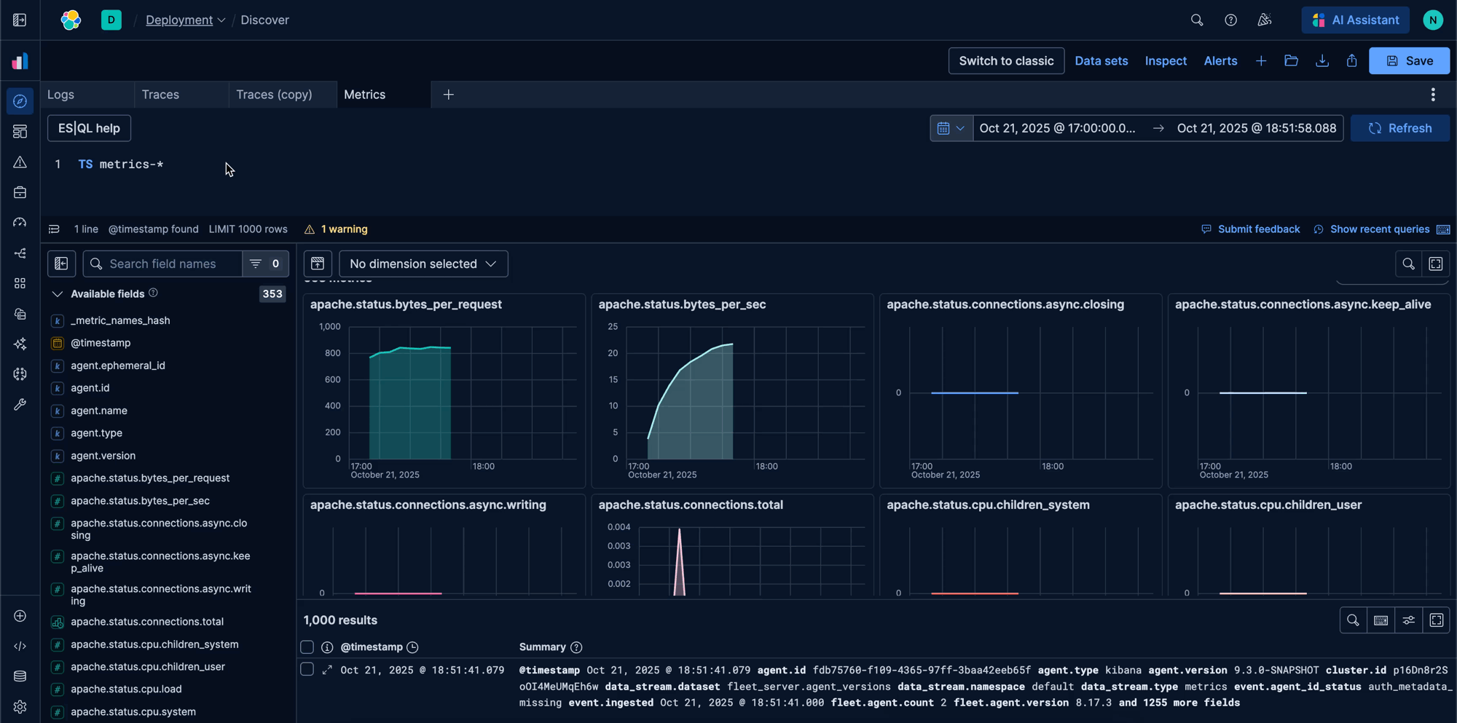Click the Switch to classic button
This screenshot has width=1457, height=723.
point(1005,61)
